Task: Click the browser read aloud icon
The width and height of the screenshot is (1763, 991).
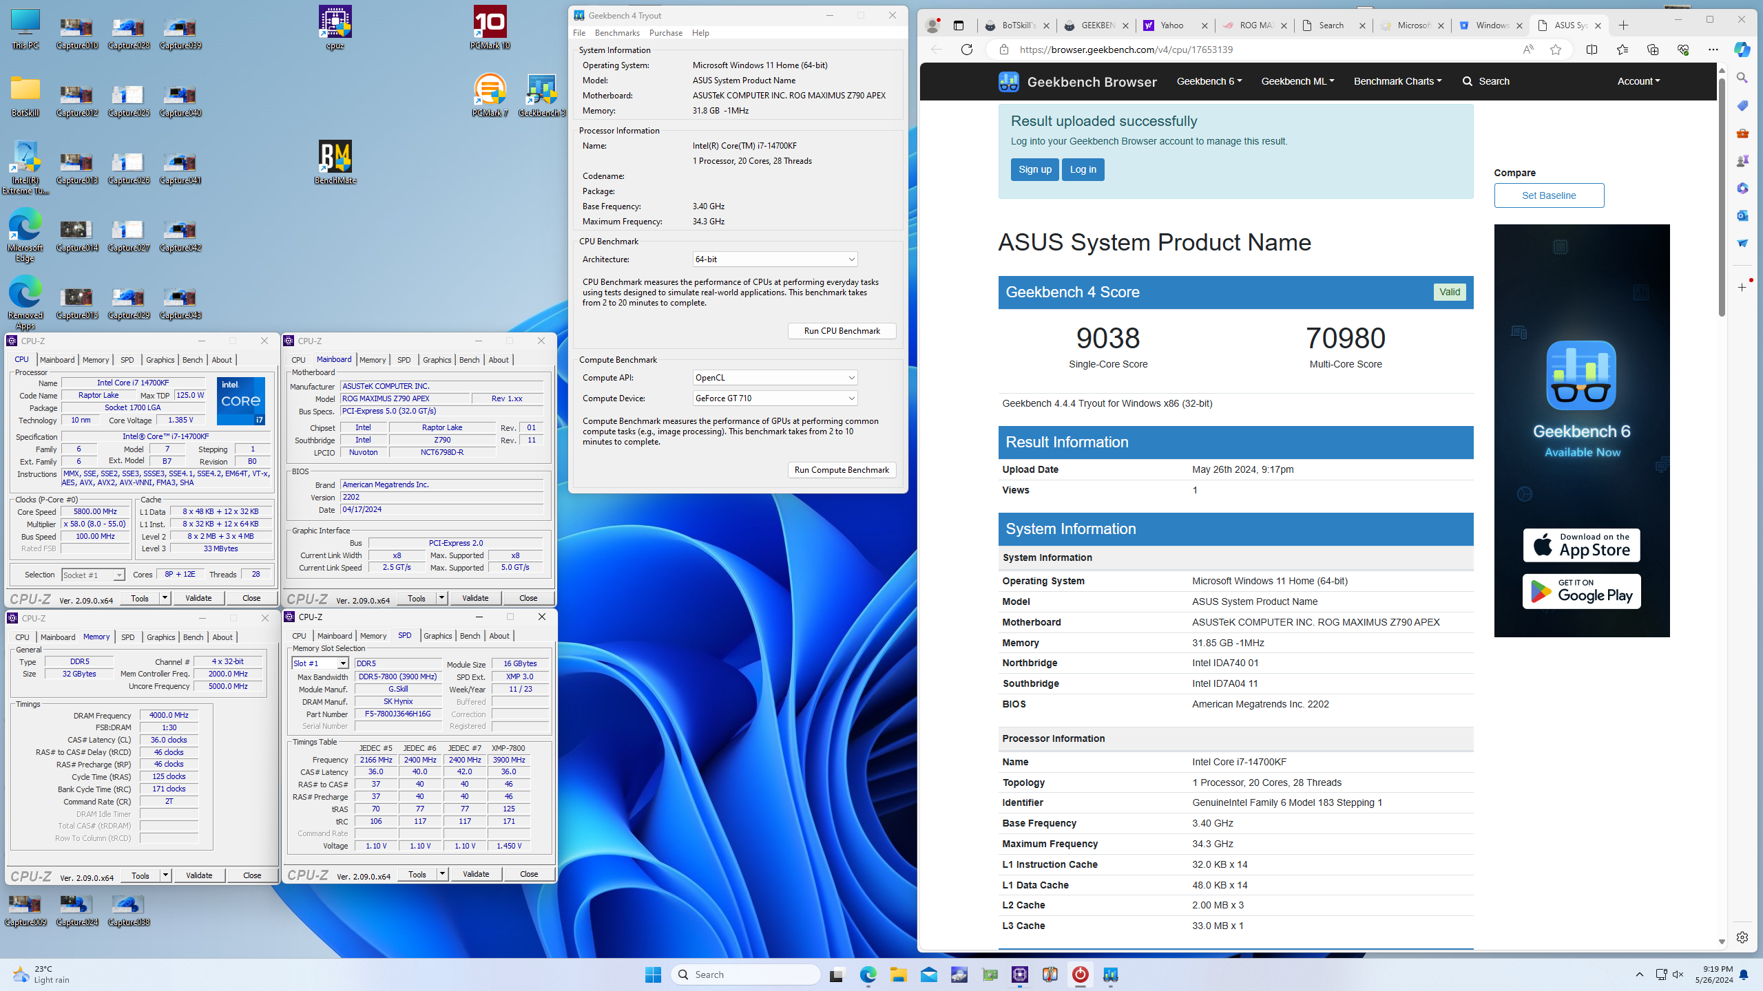Action: click(1528, 50)
